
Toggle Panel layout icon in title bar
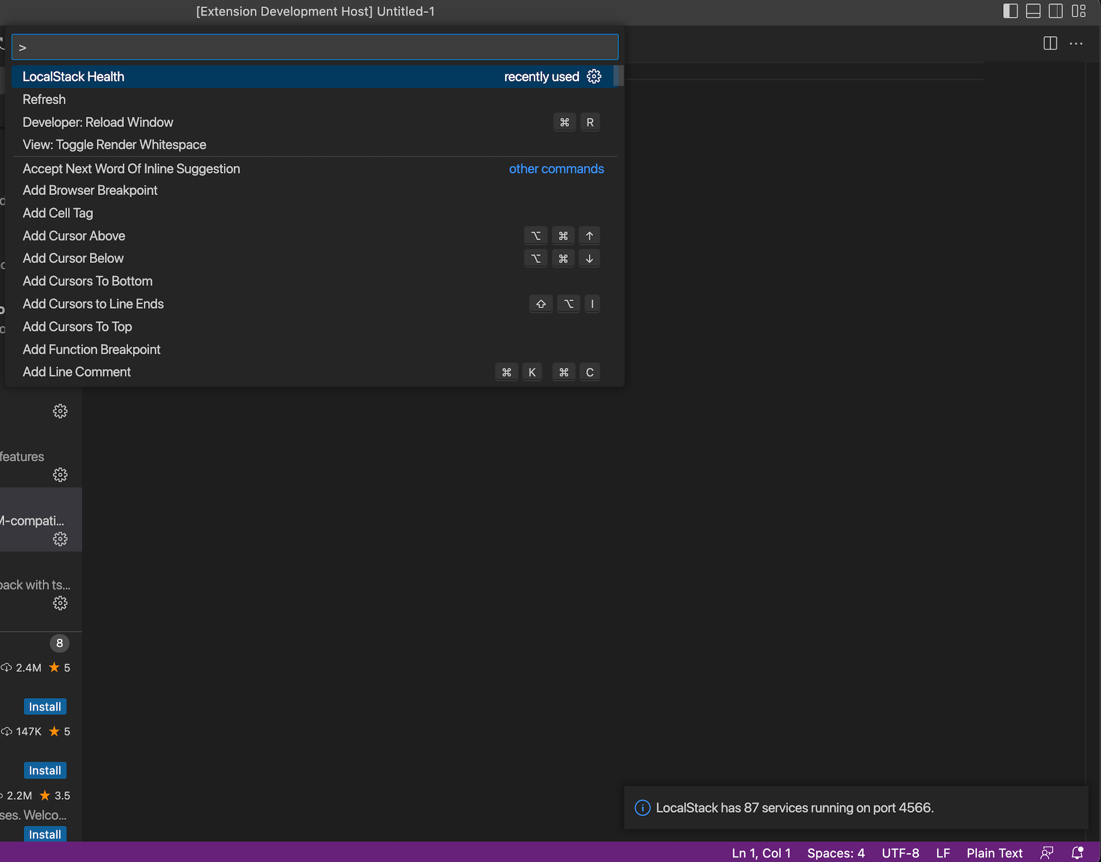point(1033,11)
